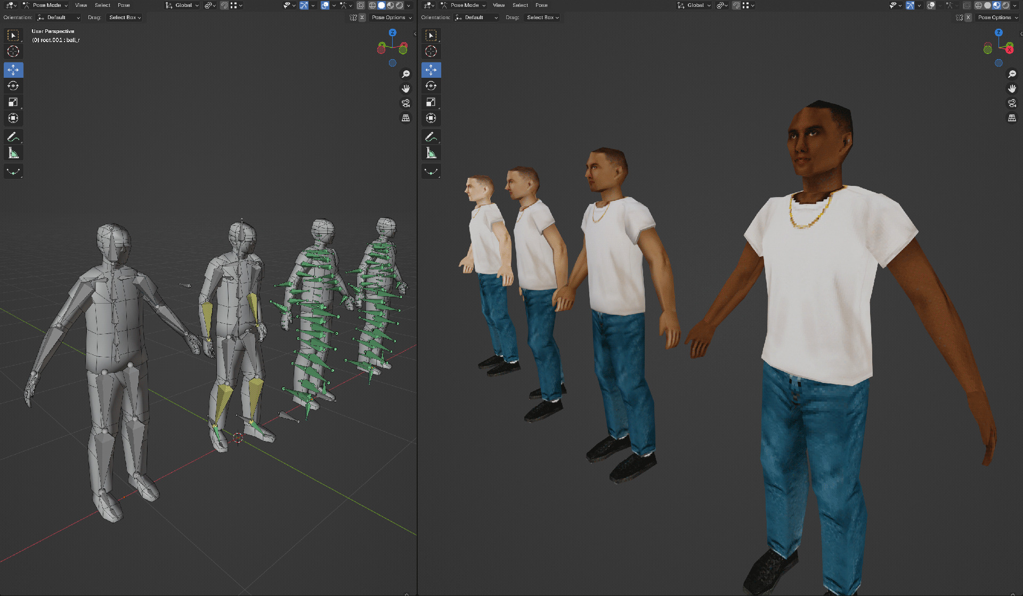
Task: Choose the Scale tool in right viewport
Action: coord(431,102)
